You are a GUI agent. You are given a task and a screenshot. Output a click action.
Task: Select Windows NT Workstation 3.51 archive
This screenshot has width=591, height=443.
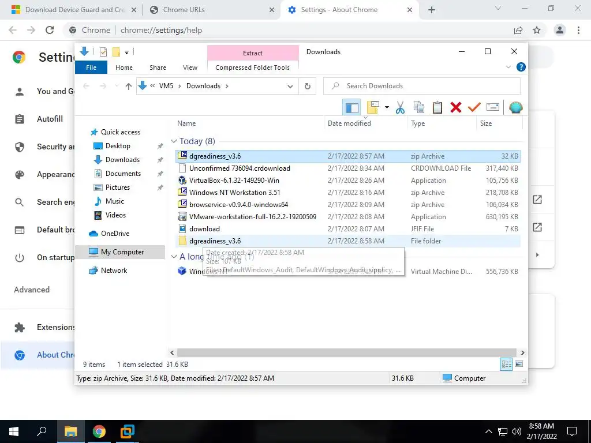348,193
